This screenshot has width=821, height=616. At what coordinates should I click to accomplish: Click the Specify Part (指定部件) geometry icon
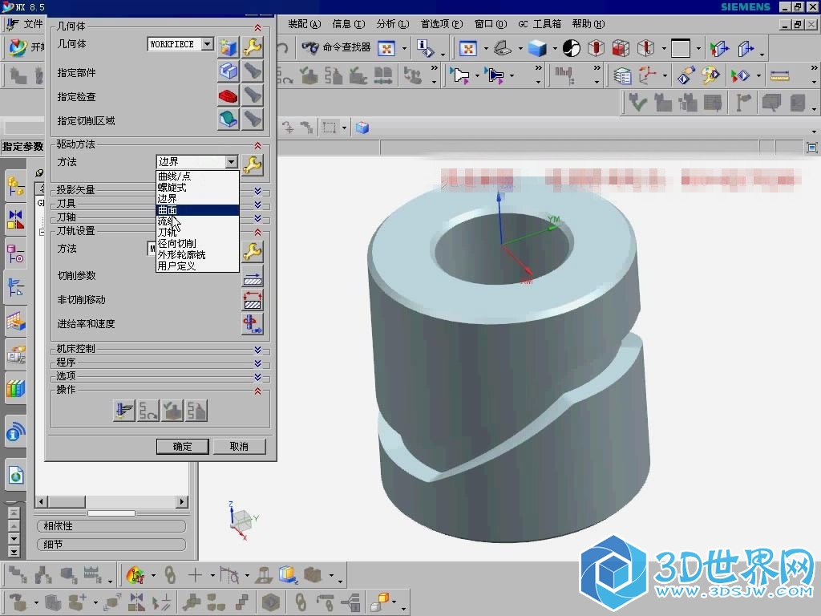[229, 72]
